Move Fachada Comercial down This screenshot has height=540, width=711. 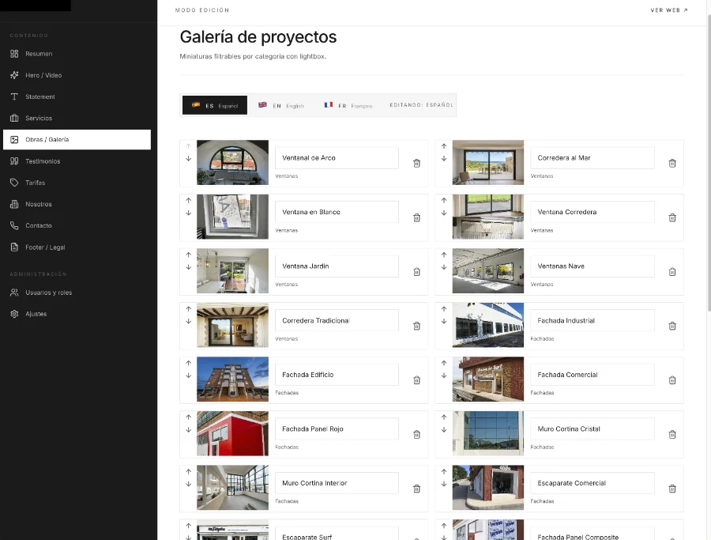[x=444, y=376]
